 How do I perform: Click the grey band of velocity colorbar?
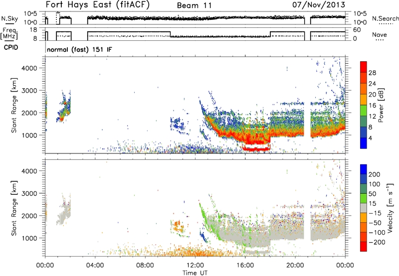364,208
